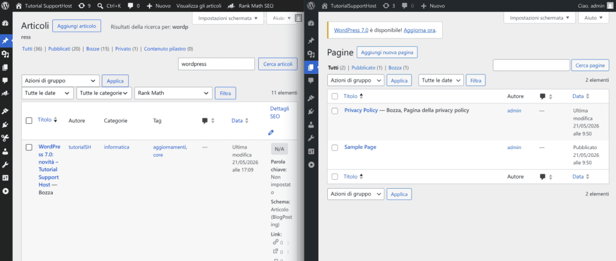Viewport: 616px width, 261px height.
Task: Click WordPress logo in Articoli window admin bar
Action: [5, 6]
